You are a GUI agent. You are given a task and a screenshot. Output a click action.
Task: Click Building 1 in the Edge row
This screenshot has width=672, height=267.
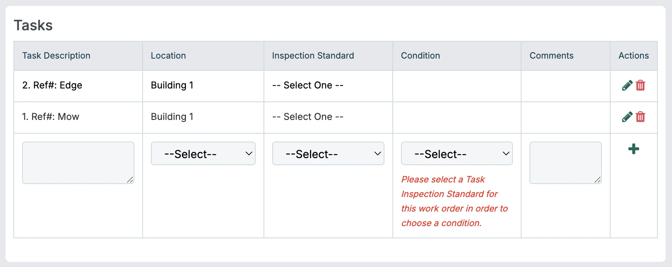click(172, 85)
